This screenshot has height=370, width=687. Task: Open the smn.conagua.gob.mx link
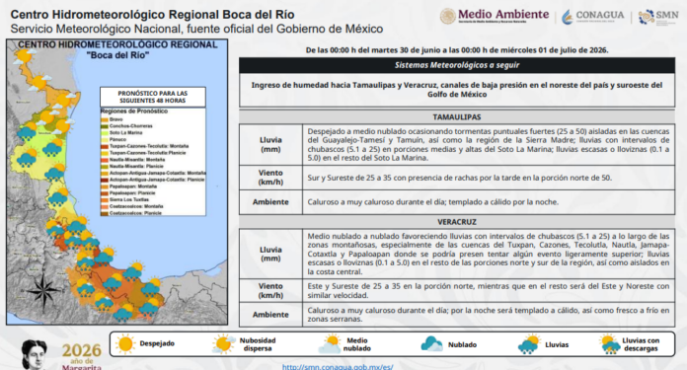(x=338, y=366)
